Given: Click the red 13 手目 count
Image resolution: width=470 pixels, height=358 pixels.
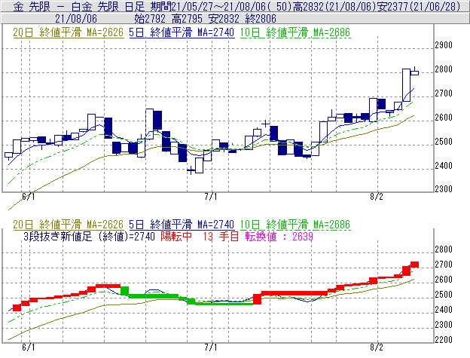Looking at the screenshot, I should (221, 237).
